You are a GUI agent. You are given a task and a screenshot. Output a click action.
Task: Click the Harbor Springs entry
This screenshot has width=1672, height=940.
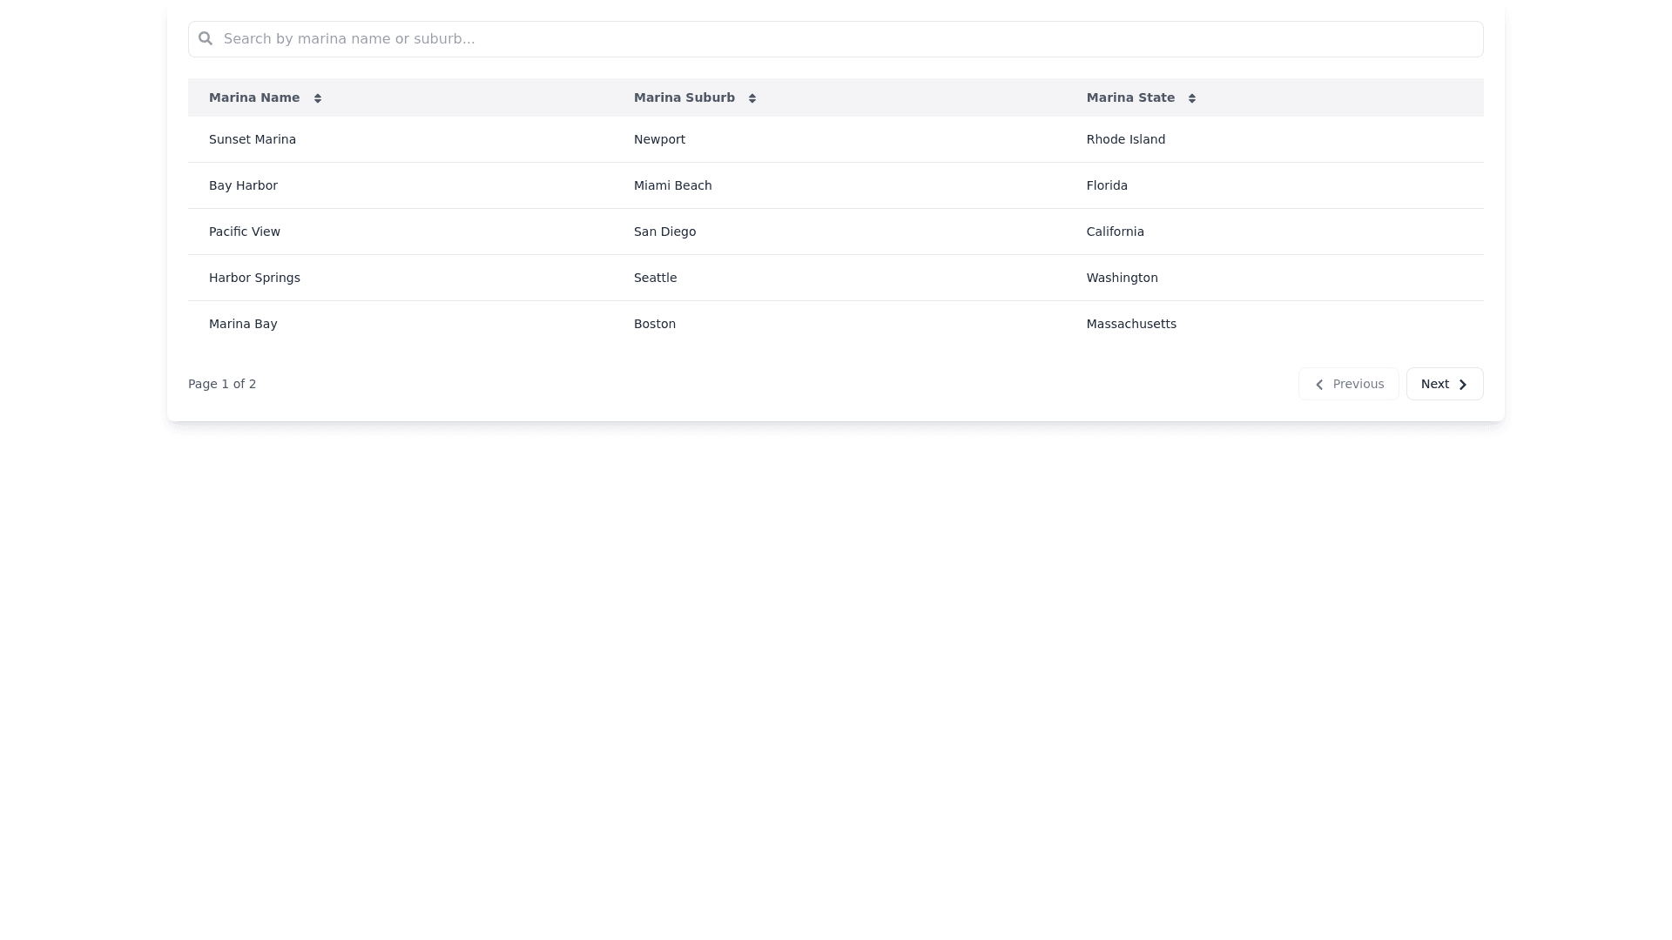[254, 278]
